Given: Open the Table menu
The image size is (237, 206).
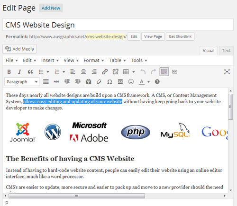Looking at the screenshot, I should click(118, 61).
